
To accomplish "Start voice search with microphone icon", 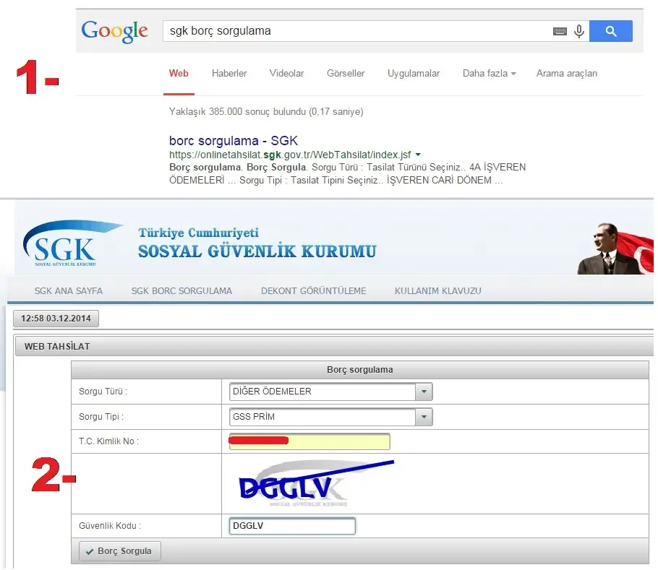I will point(578,31).
